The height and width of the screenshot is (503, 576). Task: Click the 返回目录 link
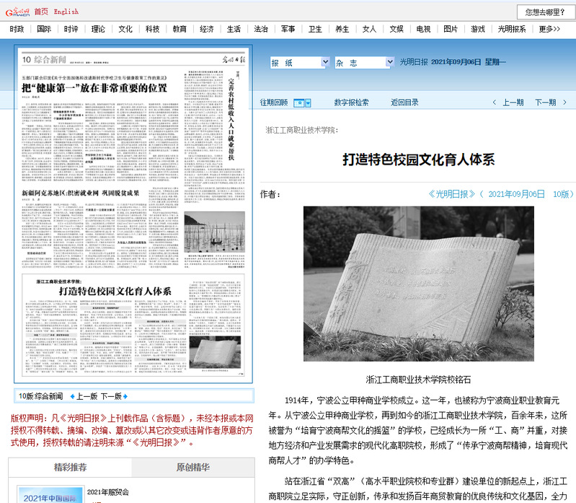click(x=404, y=102)
